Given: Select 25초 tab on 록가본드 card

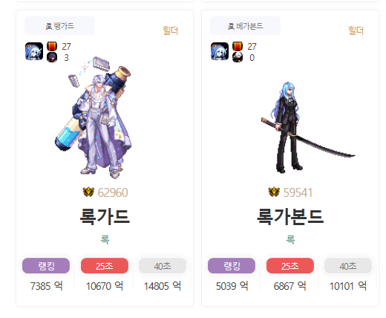Looking at the screenshot, I should [290, 266].
